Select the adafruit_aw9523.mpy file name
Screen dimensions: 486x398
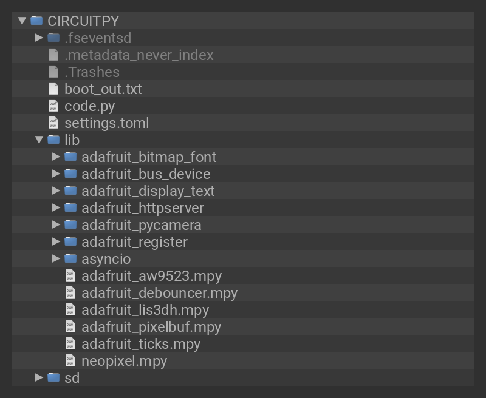tap(151, 275)
